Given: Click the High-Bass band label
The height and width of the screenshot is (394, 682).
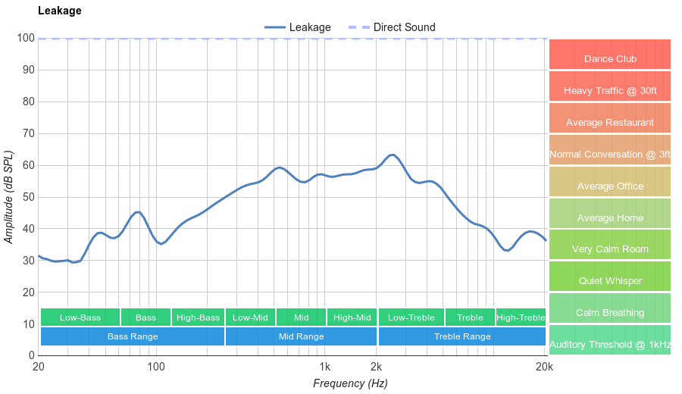Looking at the screenshot, I should click(x=198, y=317).
